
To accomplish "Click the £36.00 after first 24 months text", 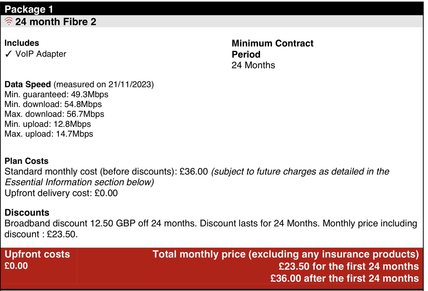I will 344,278.
